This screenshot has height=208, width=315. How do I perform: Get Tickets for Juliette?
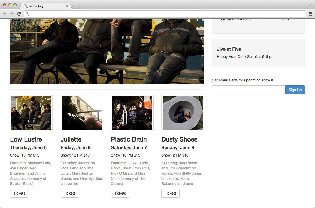coord(70,193)
